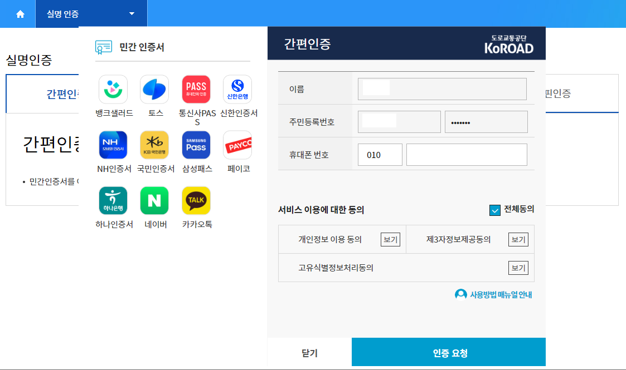626x370 pixels.
Task: Select the 카카오톡 certificate icon
Action: click(x=196, y=201)
